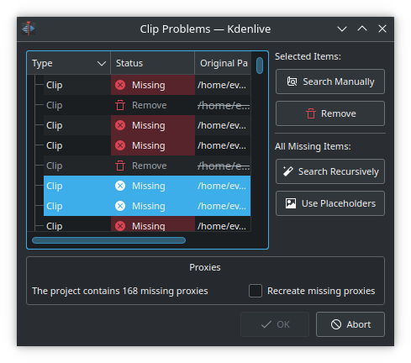
Task: Click the Remove status in fifth row
Action: click(x=150, y=166)
